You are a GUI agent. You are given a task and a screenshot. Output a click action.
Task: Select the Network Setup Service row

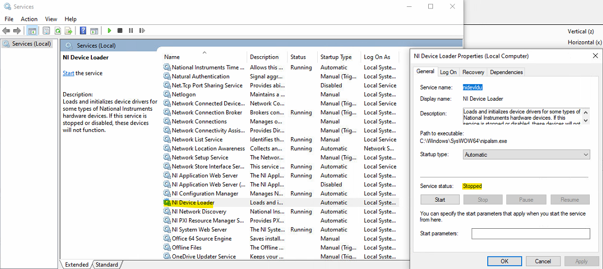point(281,157)
